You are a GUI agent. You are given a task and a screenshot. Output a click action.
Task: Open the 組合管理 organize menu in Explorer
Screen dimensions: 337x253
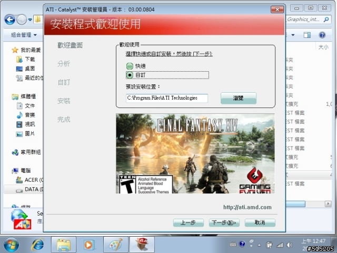[x=24, y=35]
